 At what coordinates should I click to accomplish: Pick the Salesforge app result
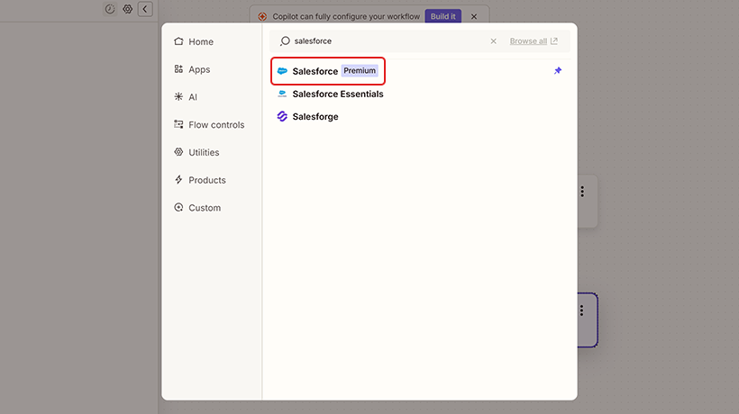tap(315, 116)
